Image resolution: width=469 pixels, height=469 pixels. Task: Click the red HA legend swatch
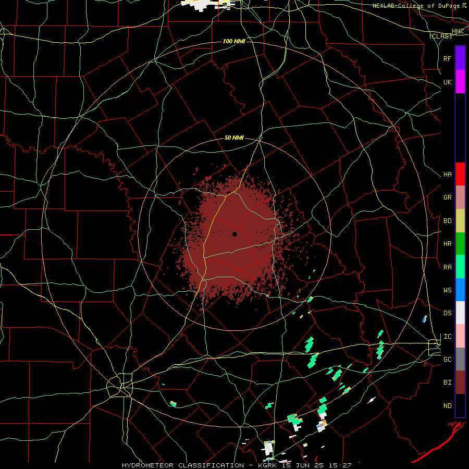460,174
